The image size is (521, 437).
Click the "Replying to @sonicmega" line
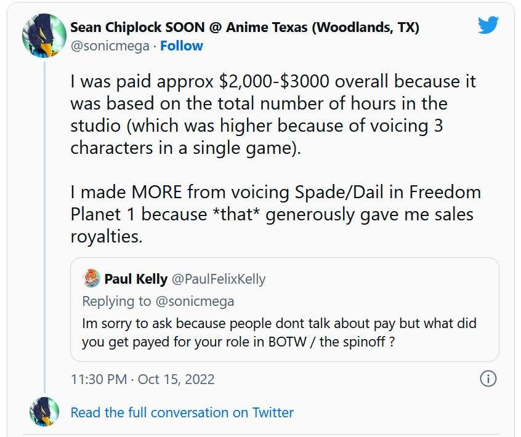click(158, 301)
